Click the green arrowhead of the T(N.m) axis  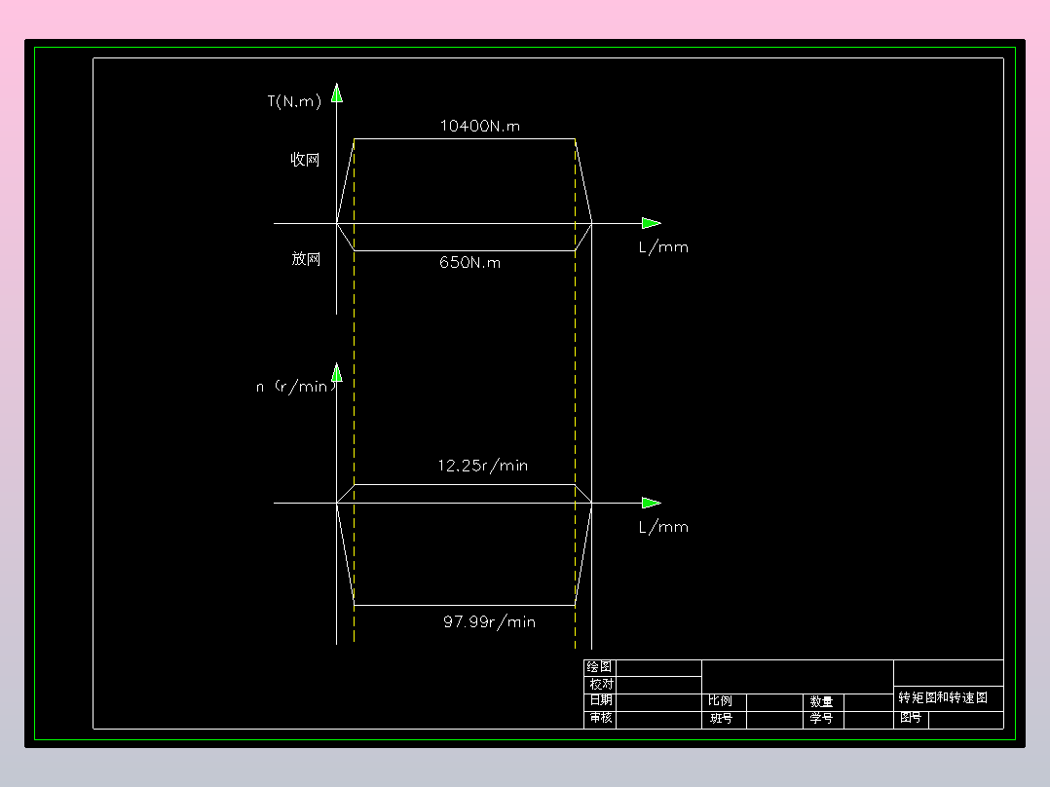[x=337, y=91]
